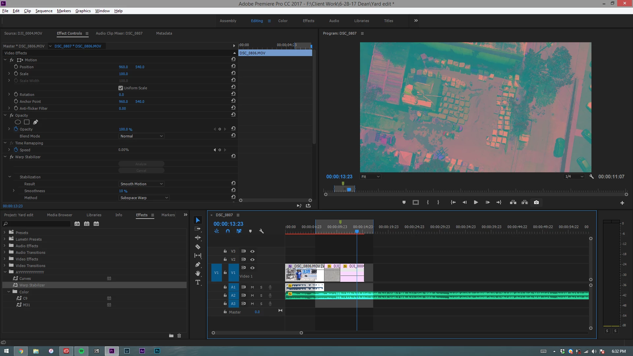Click the Add Marker button in Program monitor
The image size is (633, 356).
click(404, 202)
